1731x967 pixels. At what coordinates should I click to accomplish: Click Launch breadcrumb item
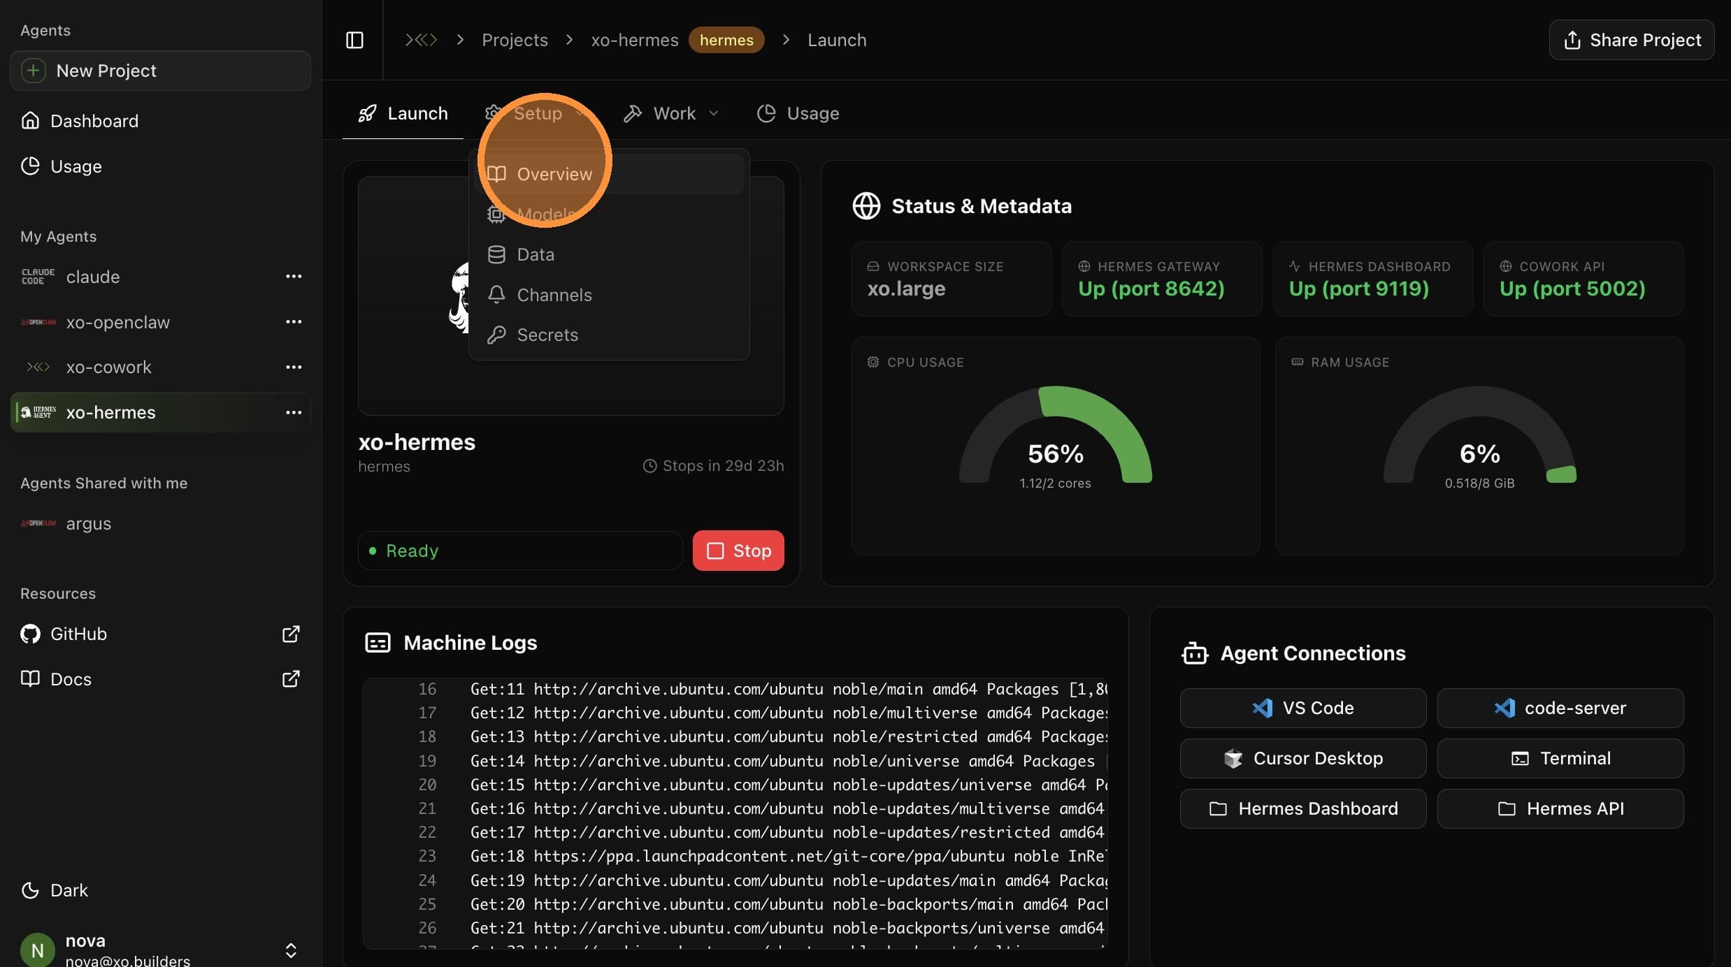tap(837, 40)
